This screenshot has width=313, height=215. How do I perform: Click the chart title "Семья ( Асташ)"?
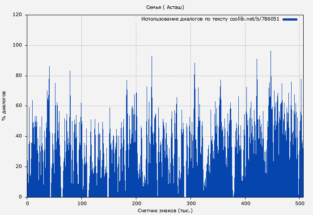pos(165,7)
